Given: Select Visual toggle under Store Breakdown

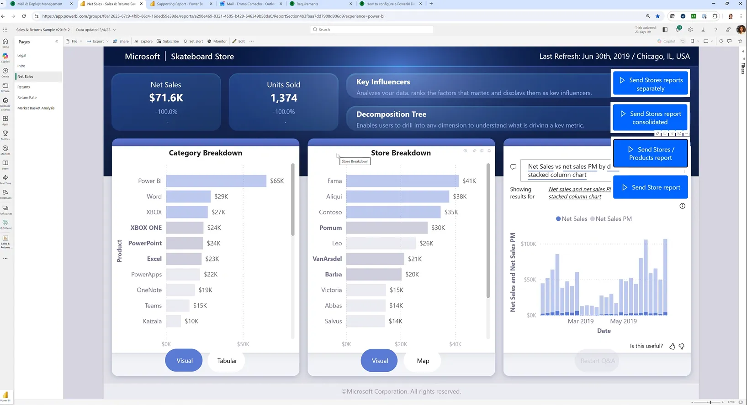Looking at the screenshot, I should (379, 360).
